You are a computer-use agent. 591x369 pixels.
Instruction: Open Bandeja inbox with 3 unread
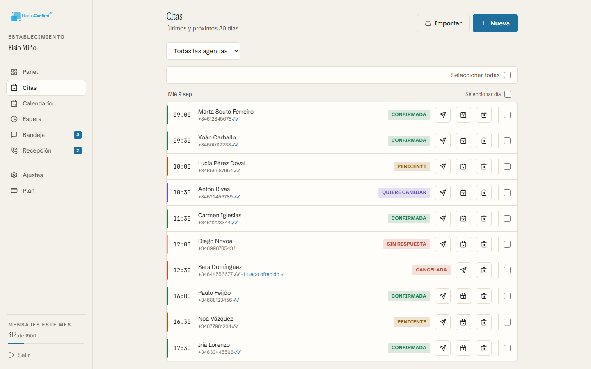point(46,135)
